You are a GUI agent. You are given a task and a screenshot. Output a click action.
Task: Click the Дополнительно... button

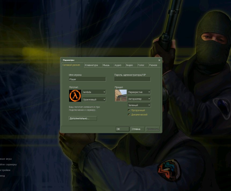[x=83, y=118]
